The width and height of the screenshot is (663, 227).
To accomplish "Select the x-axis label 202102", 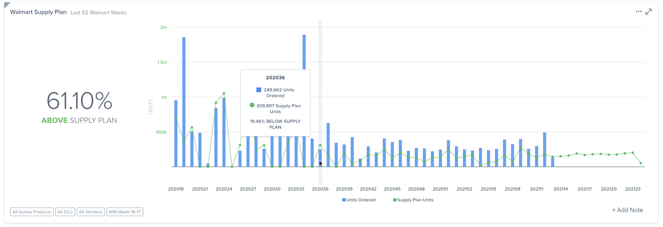I will [465, 189].
